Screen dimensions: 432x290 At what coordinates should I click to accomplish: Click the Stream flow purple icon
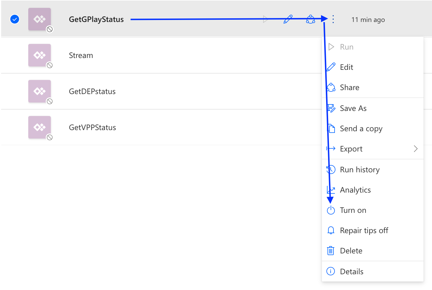(40, 55)
